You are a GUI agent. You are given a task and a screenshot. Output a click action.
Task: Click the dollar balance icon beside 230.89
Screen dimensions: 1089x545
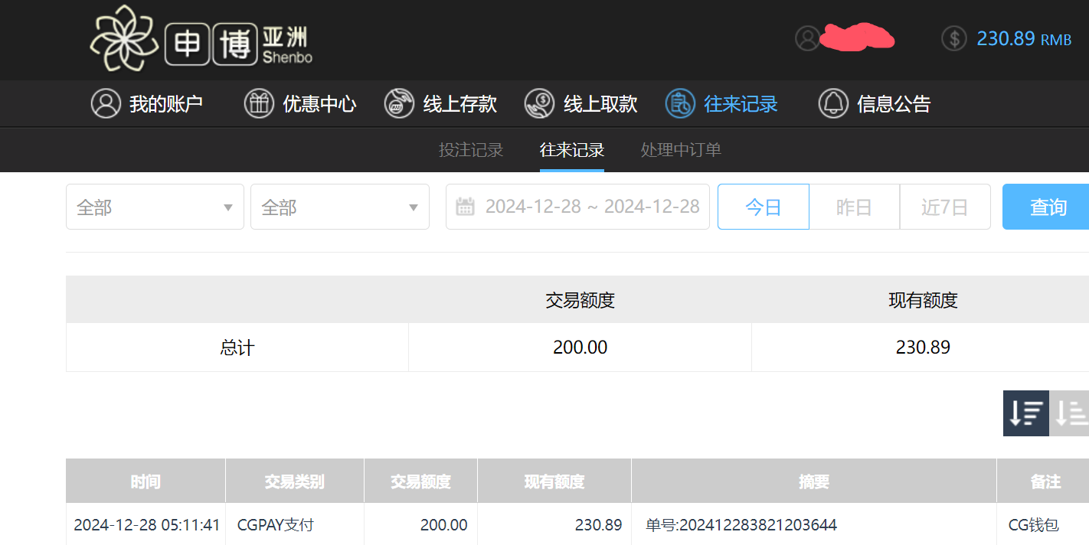[x=953, y=38]
